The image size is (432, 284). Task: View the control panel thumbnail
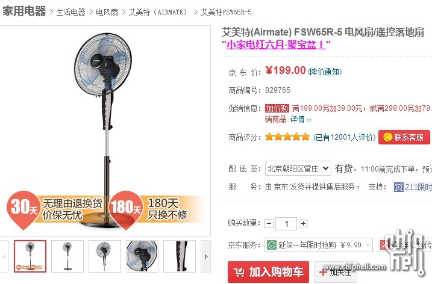pyautogui.click(x=180, y=256)
